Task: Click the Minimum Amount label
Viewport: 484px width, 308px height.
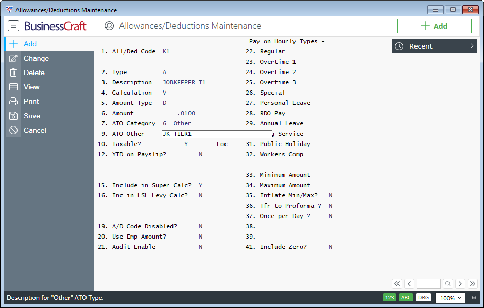Action: pos(285,175)
